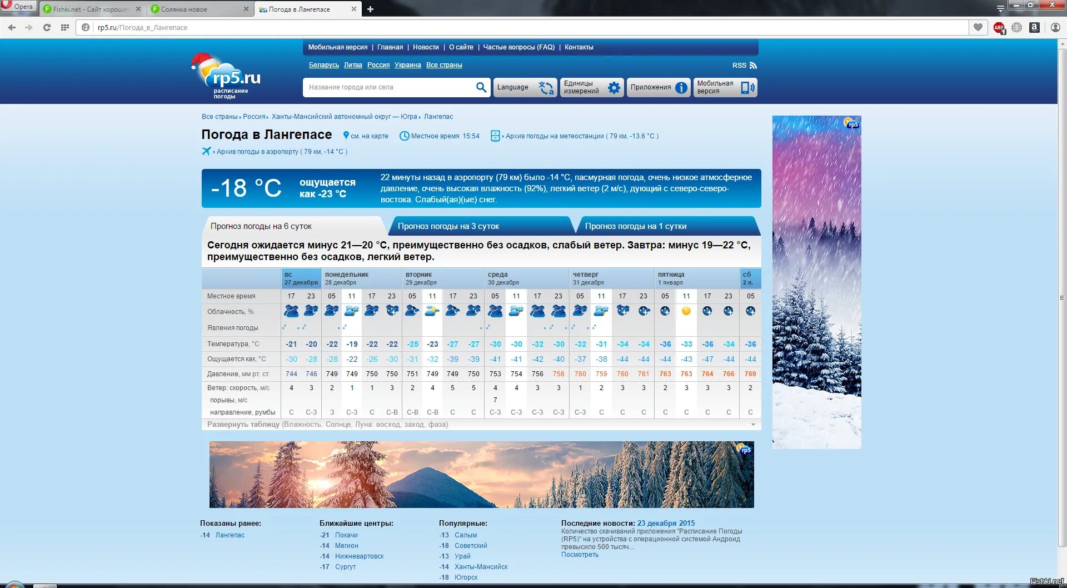Click the page vertical scrollbar
Image resolution: width=1067 pixels, height=588 pixels.
[x=1062, y=297]
